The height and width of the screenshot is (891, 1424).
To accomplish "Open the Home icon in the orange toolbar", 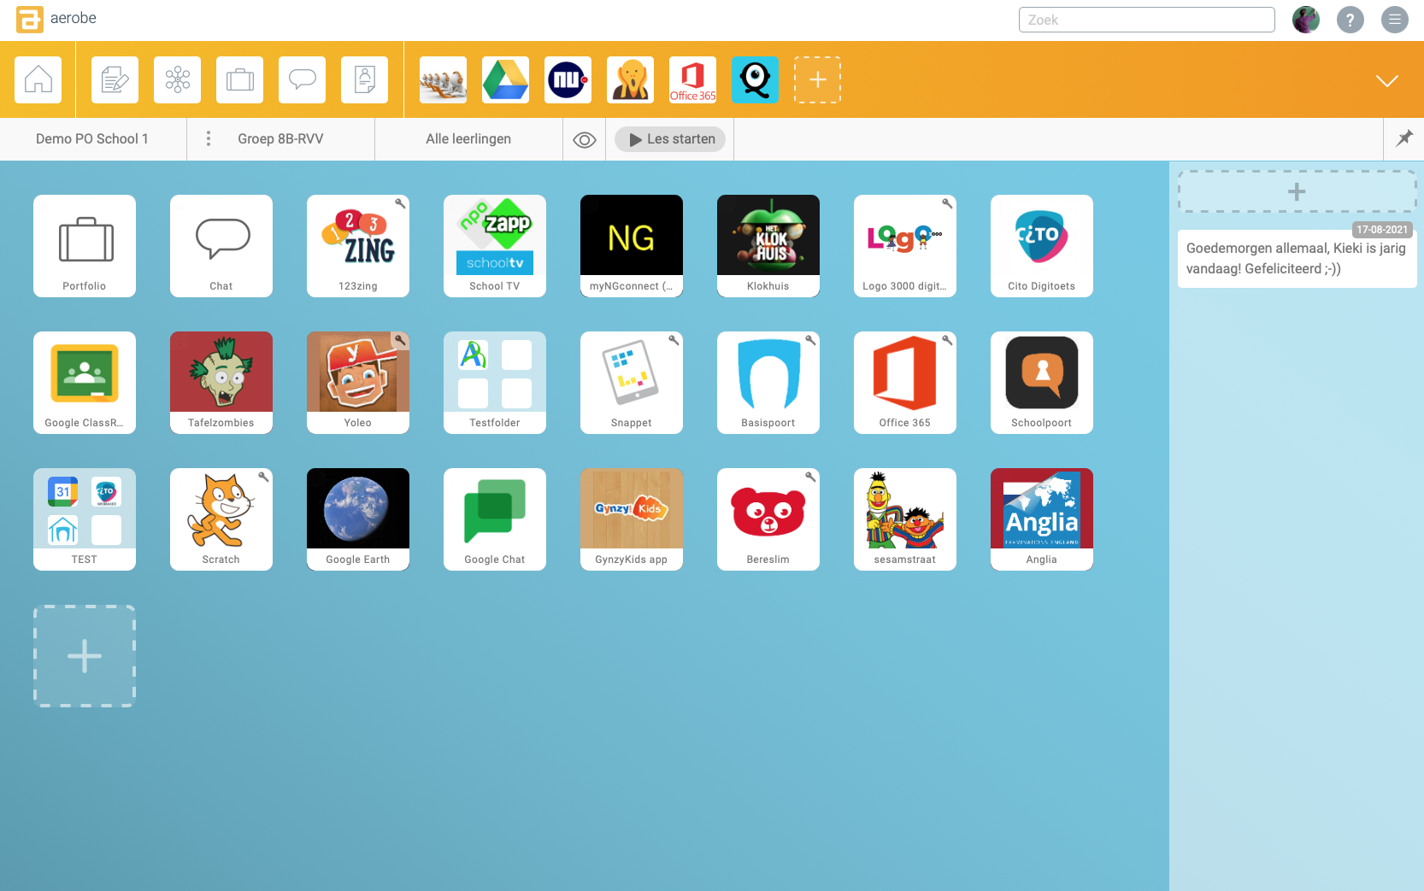I will point(38,79).
